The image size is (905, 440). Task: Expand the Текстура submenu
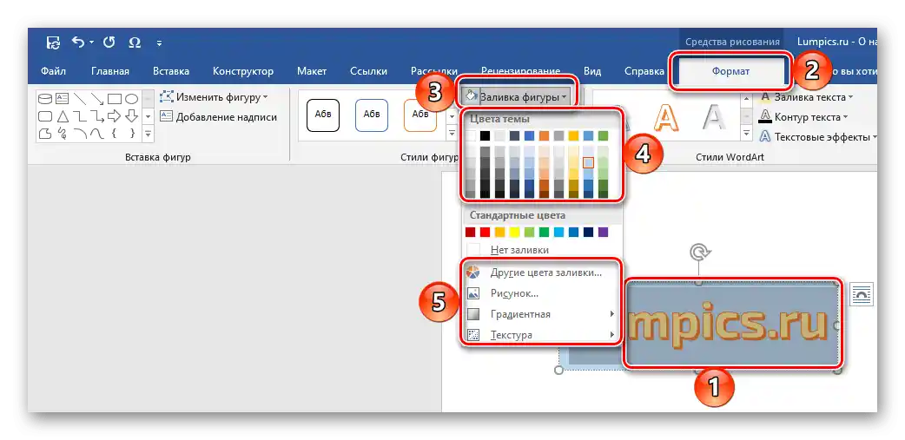[x=543, y=334]
